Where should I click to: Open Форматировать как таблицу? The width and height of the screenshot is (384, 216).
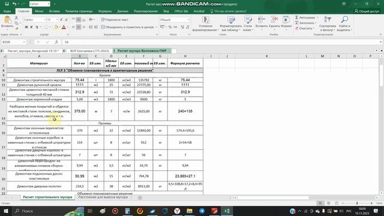click(x=230, y=23)
